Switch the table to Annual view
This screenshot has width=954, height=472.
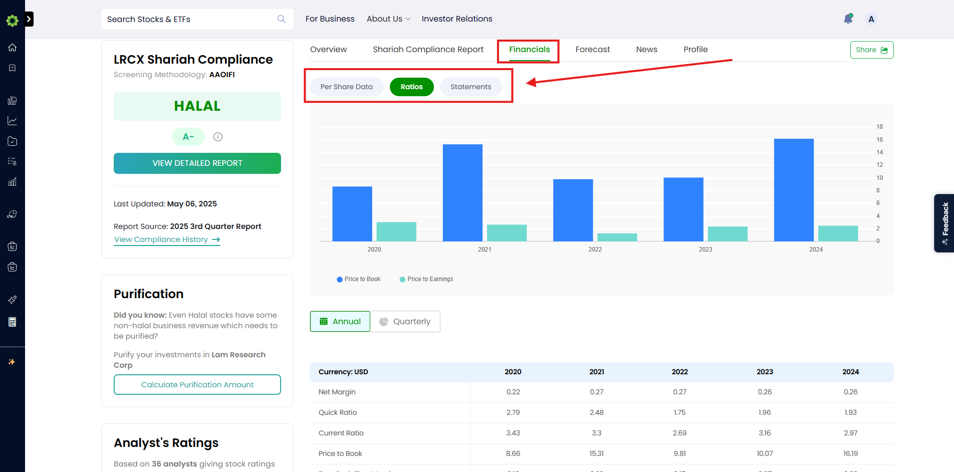(x=340, y=321)
